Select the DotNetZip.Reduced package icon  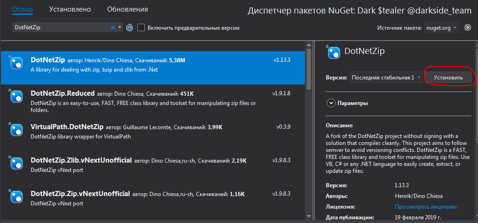pyautogui.click(x=16, y=96)
